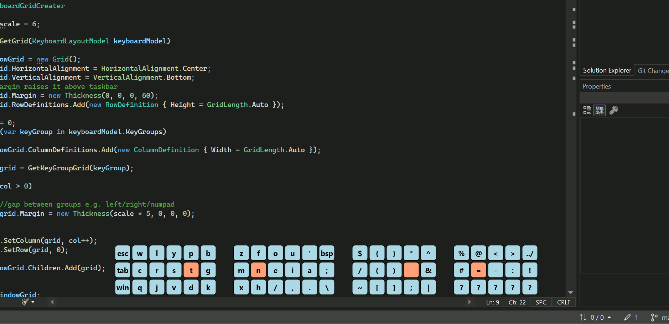Tap the % key on the keyboard overlay
The width and height of the screenshot is (669, 324).
pos(461,253)
